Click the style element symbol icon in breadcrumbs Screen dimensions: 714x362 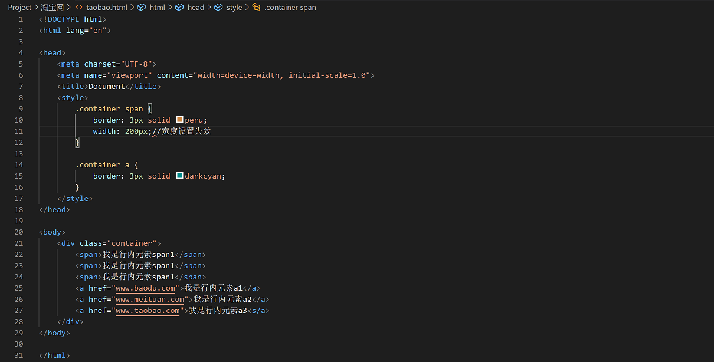click(218, 8)
